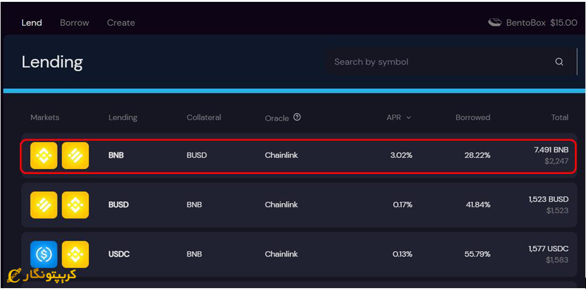Click the $1,583 total value
Viewport: 586px width, 290px height.
tap(557, 260)
